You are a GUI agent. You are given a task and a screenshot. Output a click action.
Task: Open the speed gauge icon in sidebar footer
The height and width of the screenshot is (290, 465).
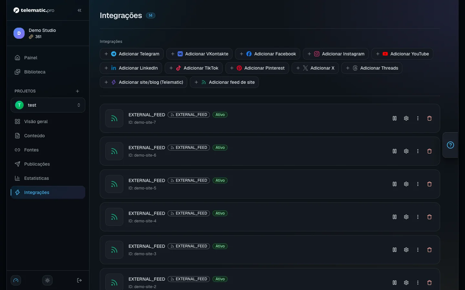point(16,280)
